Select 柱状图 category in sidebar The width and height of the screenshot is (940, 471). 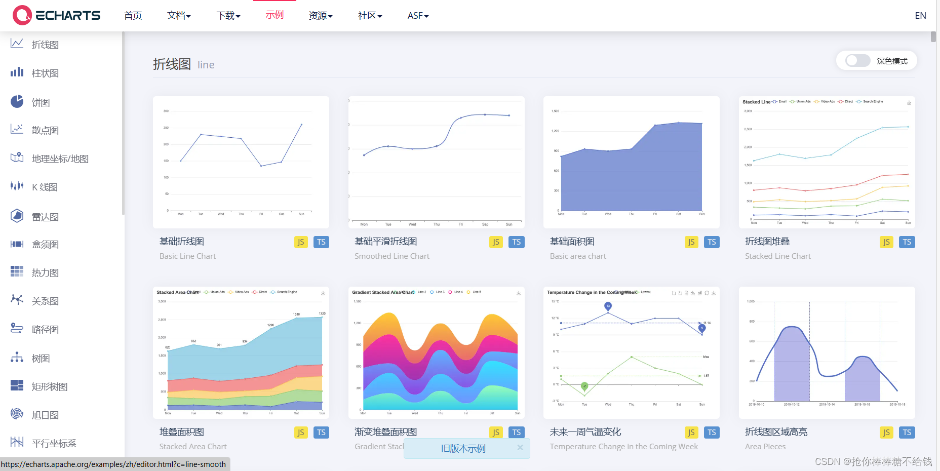tap(45, 73)
